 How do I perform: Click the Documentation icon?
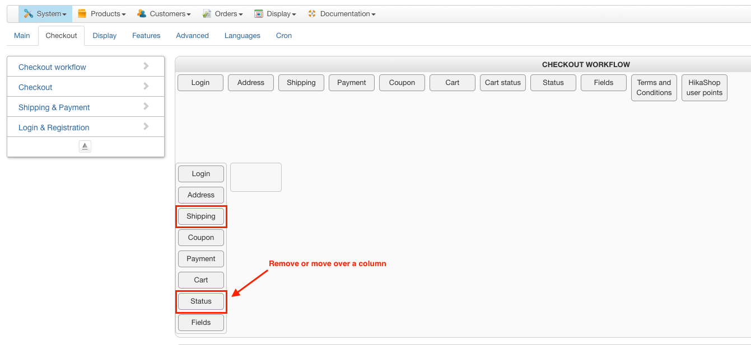coord(312,13)
